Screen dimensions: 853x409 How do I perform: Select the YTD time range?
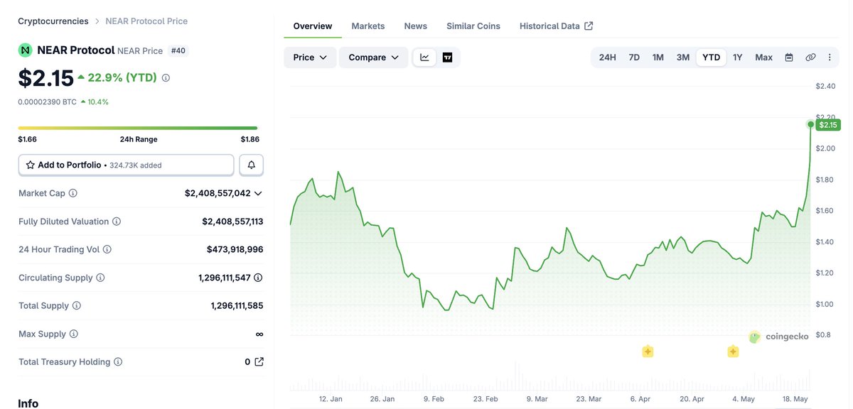711,58
